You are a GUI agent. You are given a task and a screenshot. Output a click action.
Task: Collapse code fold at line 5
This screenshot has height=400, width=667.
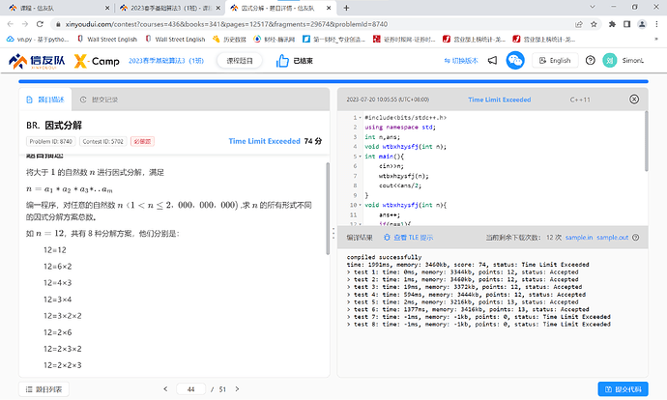pyautogui.click(x=360, y=157)
